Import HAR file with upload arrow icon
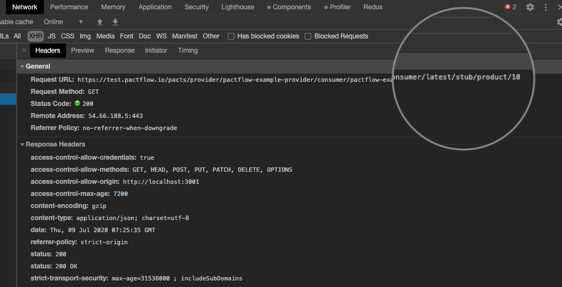The image size is (562, 287). point(100,22)
